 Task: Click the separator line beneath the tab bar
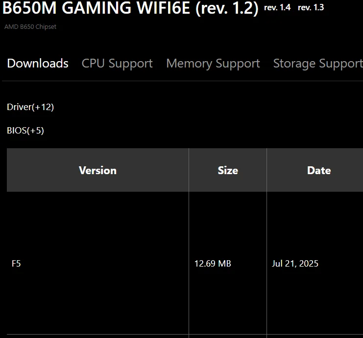coord(181,81)
